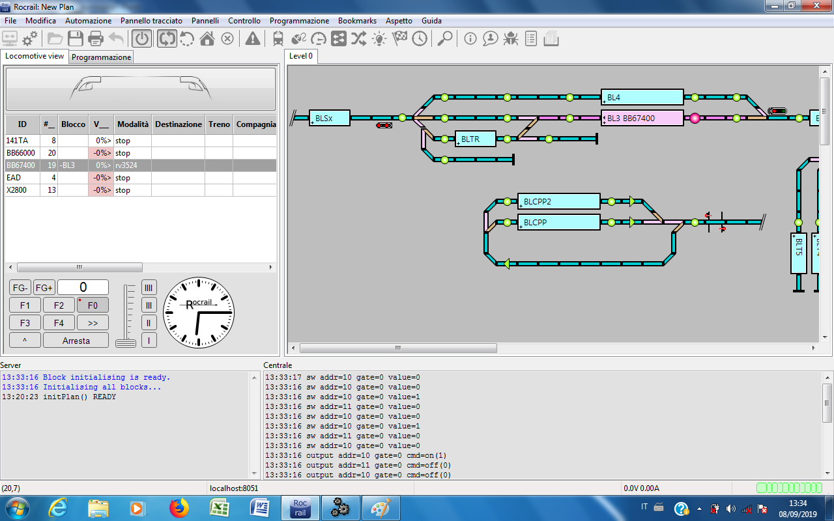Click the print toolbar icon
834x521 pixels.
[96, 38]
